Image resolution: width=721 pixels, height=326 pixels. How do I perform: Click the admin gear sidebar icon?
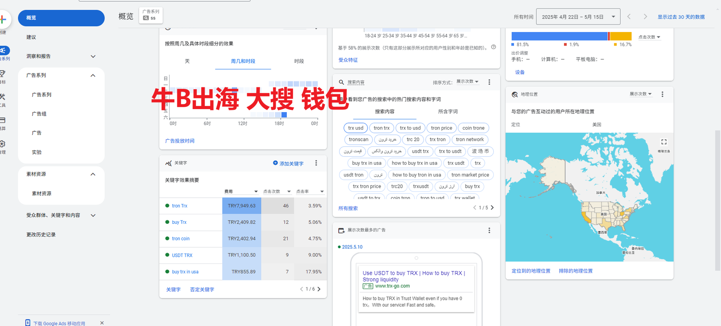pos(2,144)
